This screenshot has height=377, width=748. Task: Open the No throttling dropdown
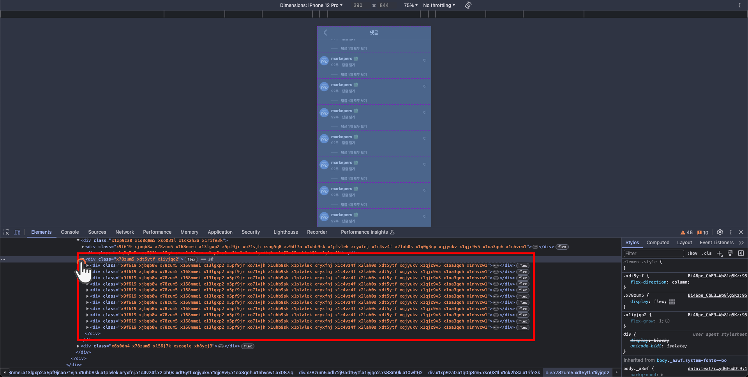(439, 5)
